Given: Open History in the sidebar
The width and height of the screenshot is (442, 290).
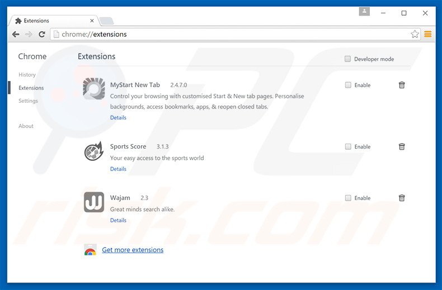Looking at the screenshot, I should (x=27, y=75).
